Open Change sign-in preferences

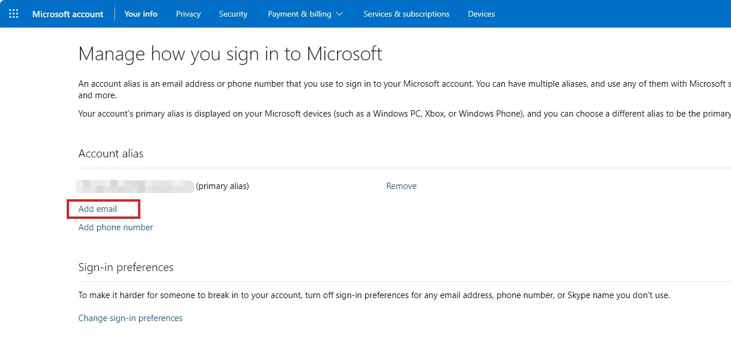pyautogui.click(x=131, y=318)
